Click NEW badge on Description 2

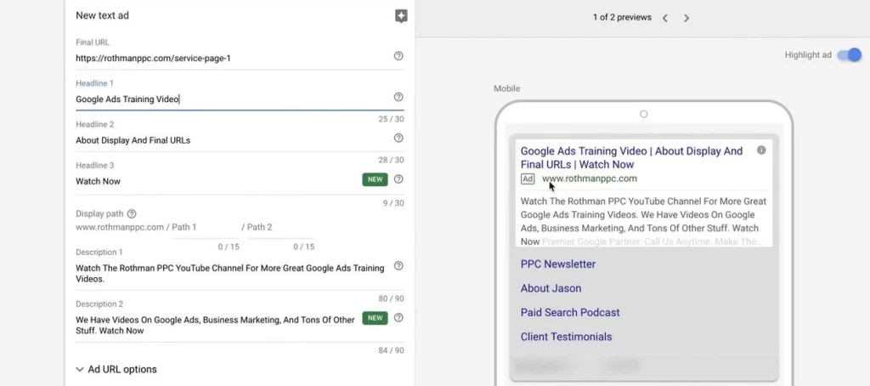pyautogui.click(x=375, y=318)
